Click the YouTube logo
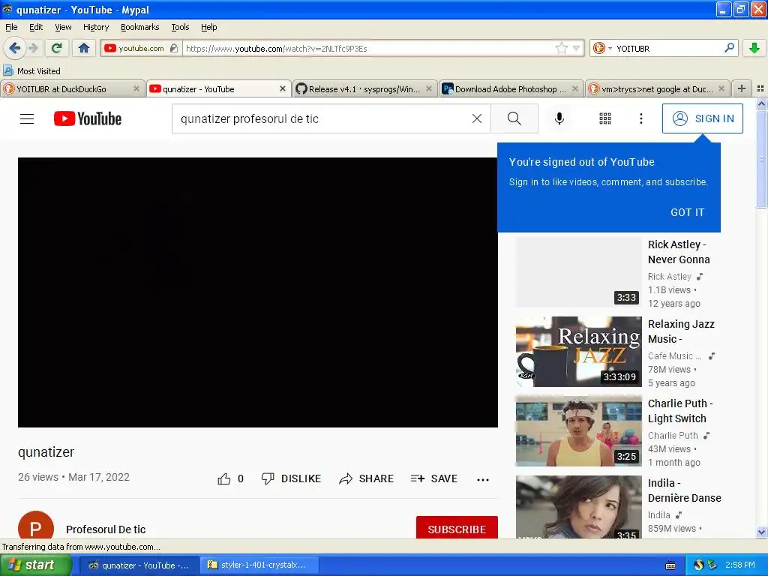Image resolution: width=768 pixels, height=576 pixels. pos(88,118)
